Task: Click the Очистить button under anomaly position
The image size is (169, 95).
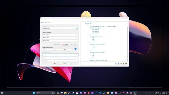Action: point(65,45)
